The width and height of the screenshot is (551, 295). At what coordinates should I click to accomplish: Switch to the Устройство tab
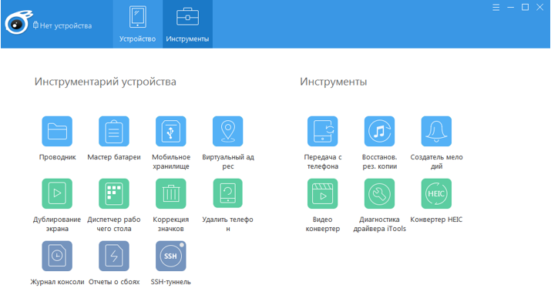(x=137, y=24)
